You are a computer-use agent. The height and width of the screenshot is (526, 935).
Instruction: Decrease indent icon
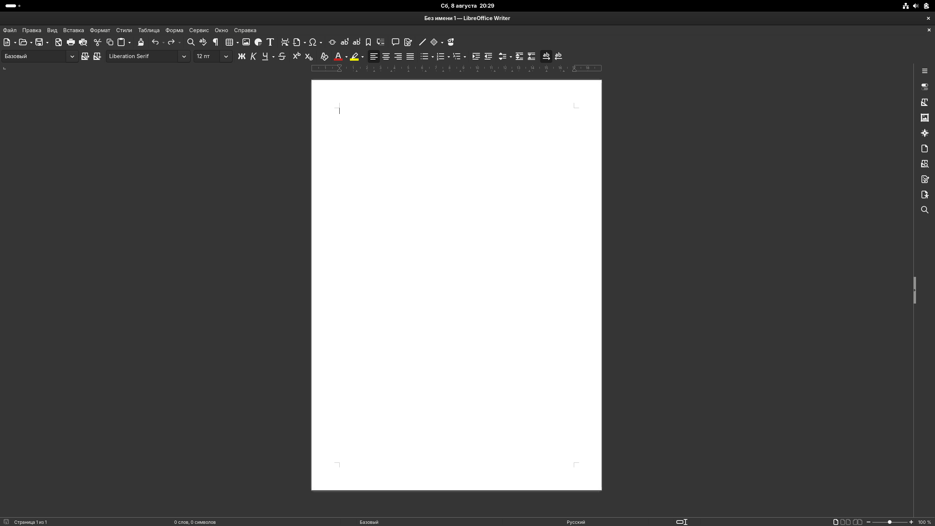488,57
